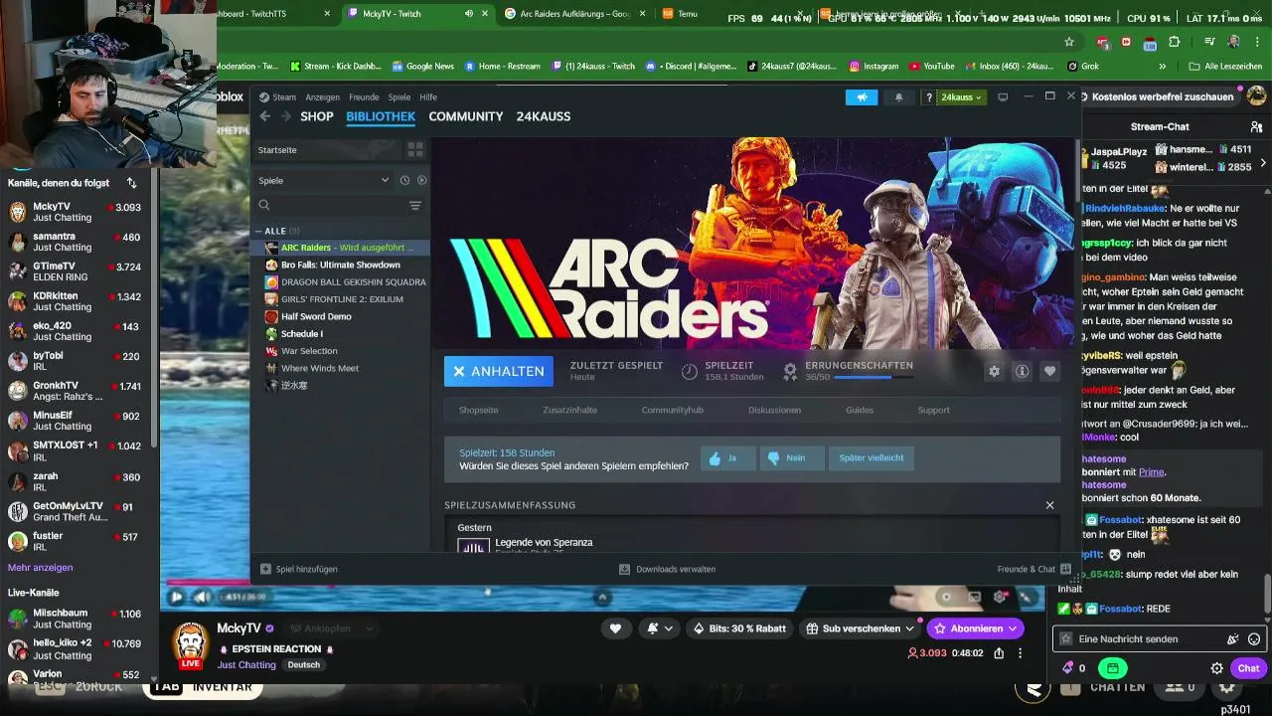Image resolution: width=1272 pixels, height=716 pixels.
Task: Go back with Steam back arrow
Action: pos(265,116)
